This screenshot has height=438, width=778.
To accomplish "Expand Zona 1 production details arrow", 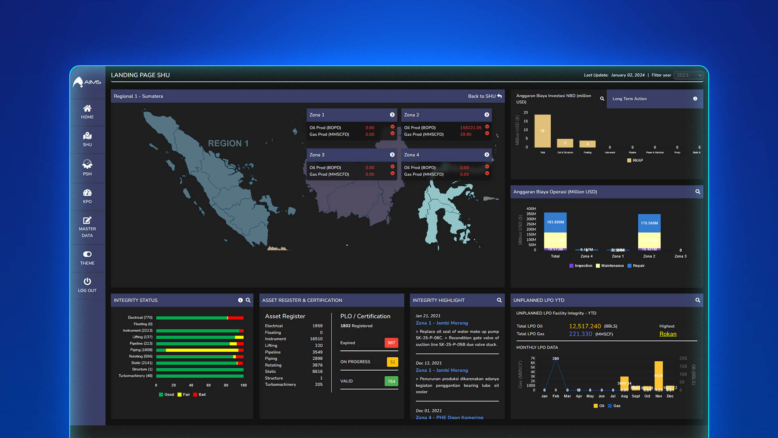I will click(x=392, y=114).
